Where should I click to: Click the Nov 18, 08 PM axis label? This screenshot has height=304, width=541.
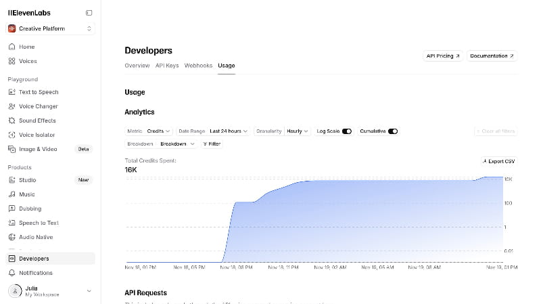tap(236, 267)
